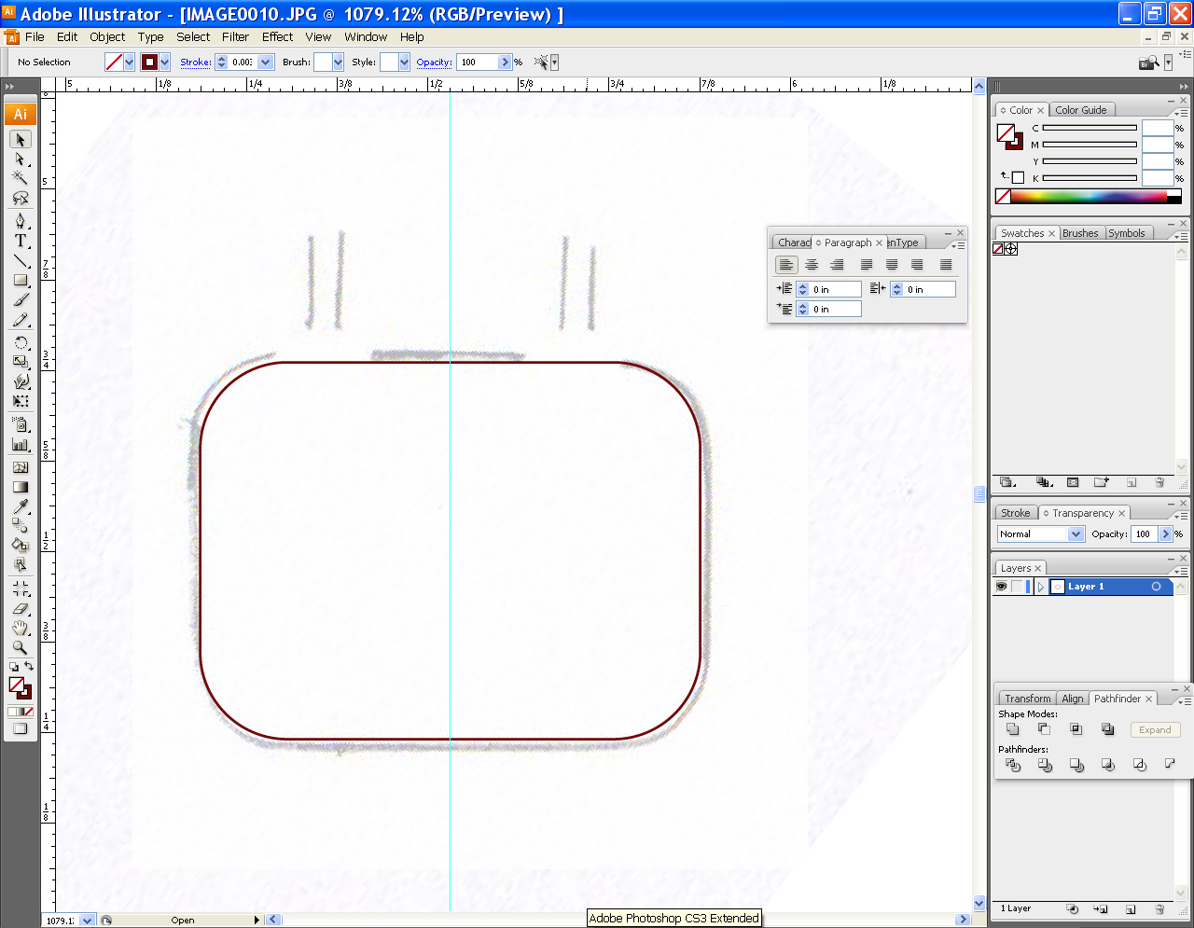
Task: Select the Type tool
Action: point(20,241)
